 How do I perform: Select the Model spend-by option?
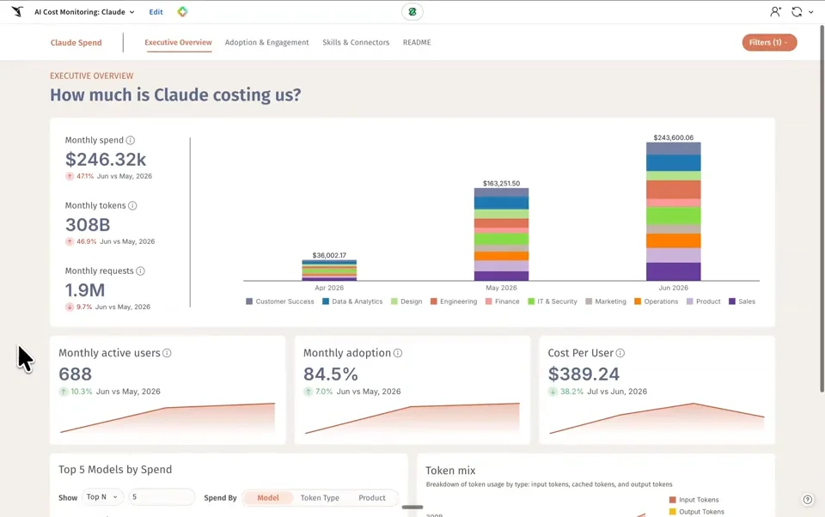click(x=268, y=497)
